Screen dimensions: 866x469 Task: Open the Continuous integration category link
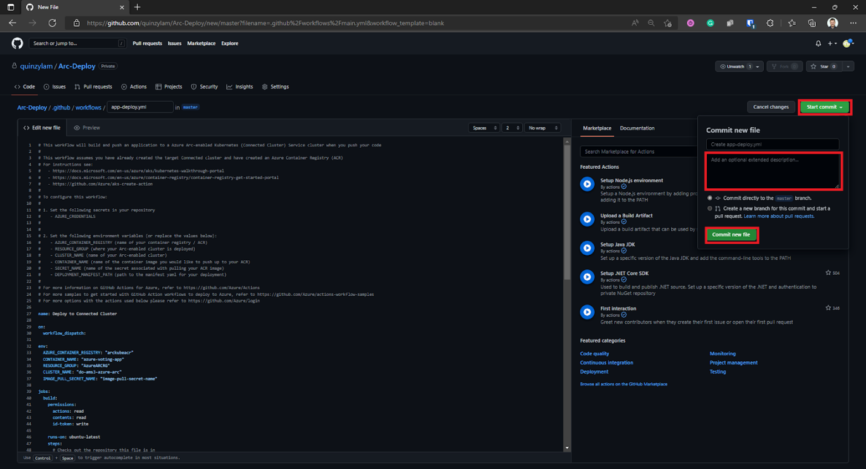[606, 362]
